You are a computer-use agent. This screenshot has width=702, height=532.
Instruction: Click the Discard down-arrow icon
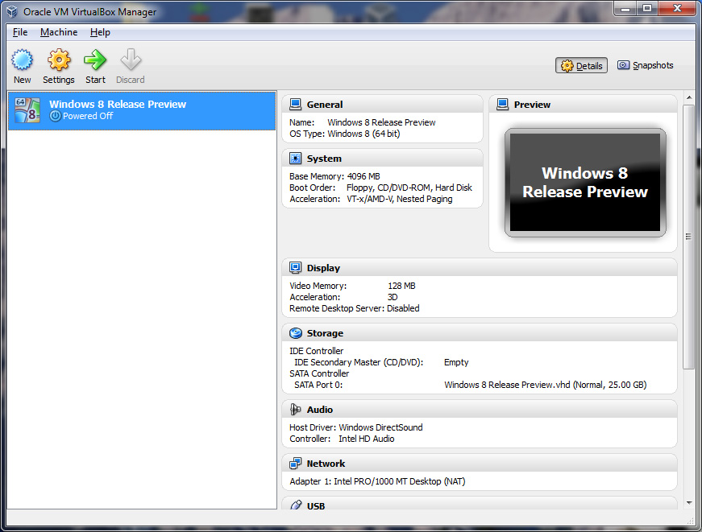click(x=131, y=60)
